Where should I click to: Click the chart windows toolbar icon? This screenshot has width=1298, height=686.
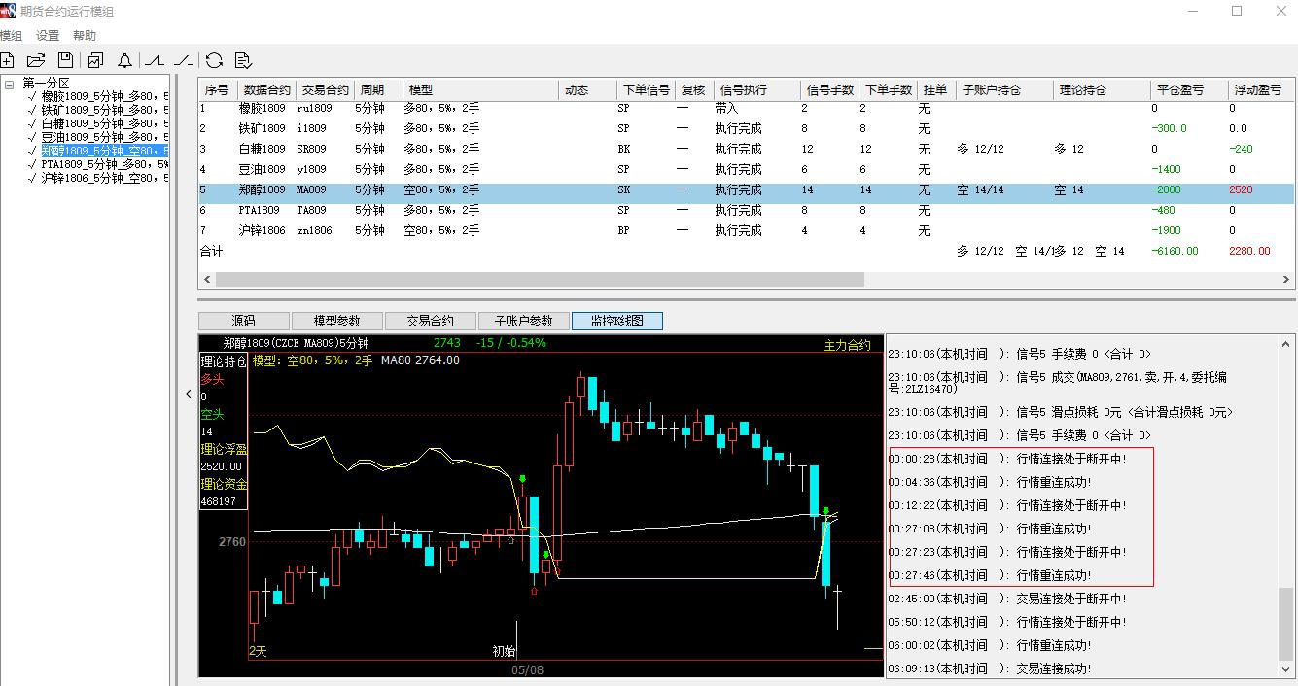(x=95, y=60)
